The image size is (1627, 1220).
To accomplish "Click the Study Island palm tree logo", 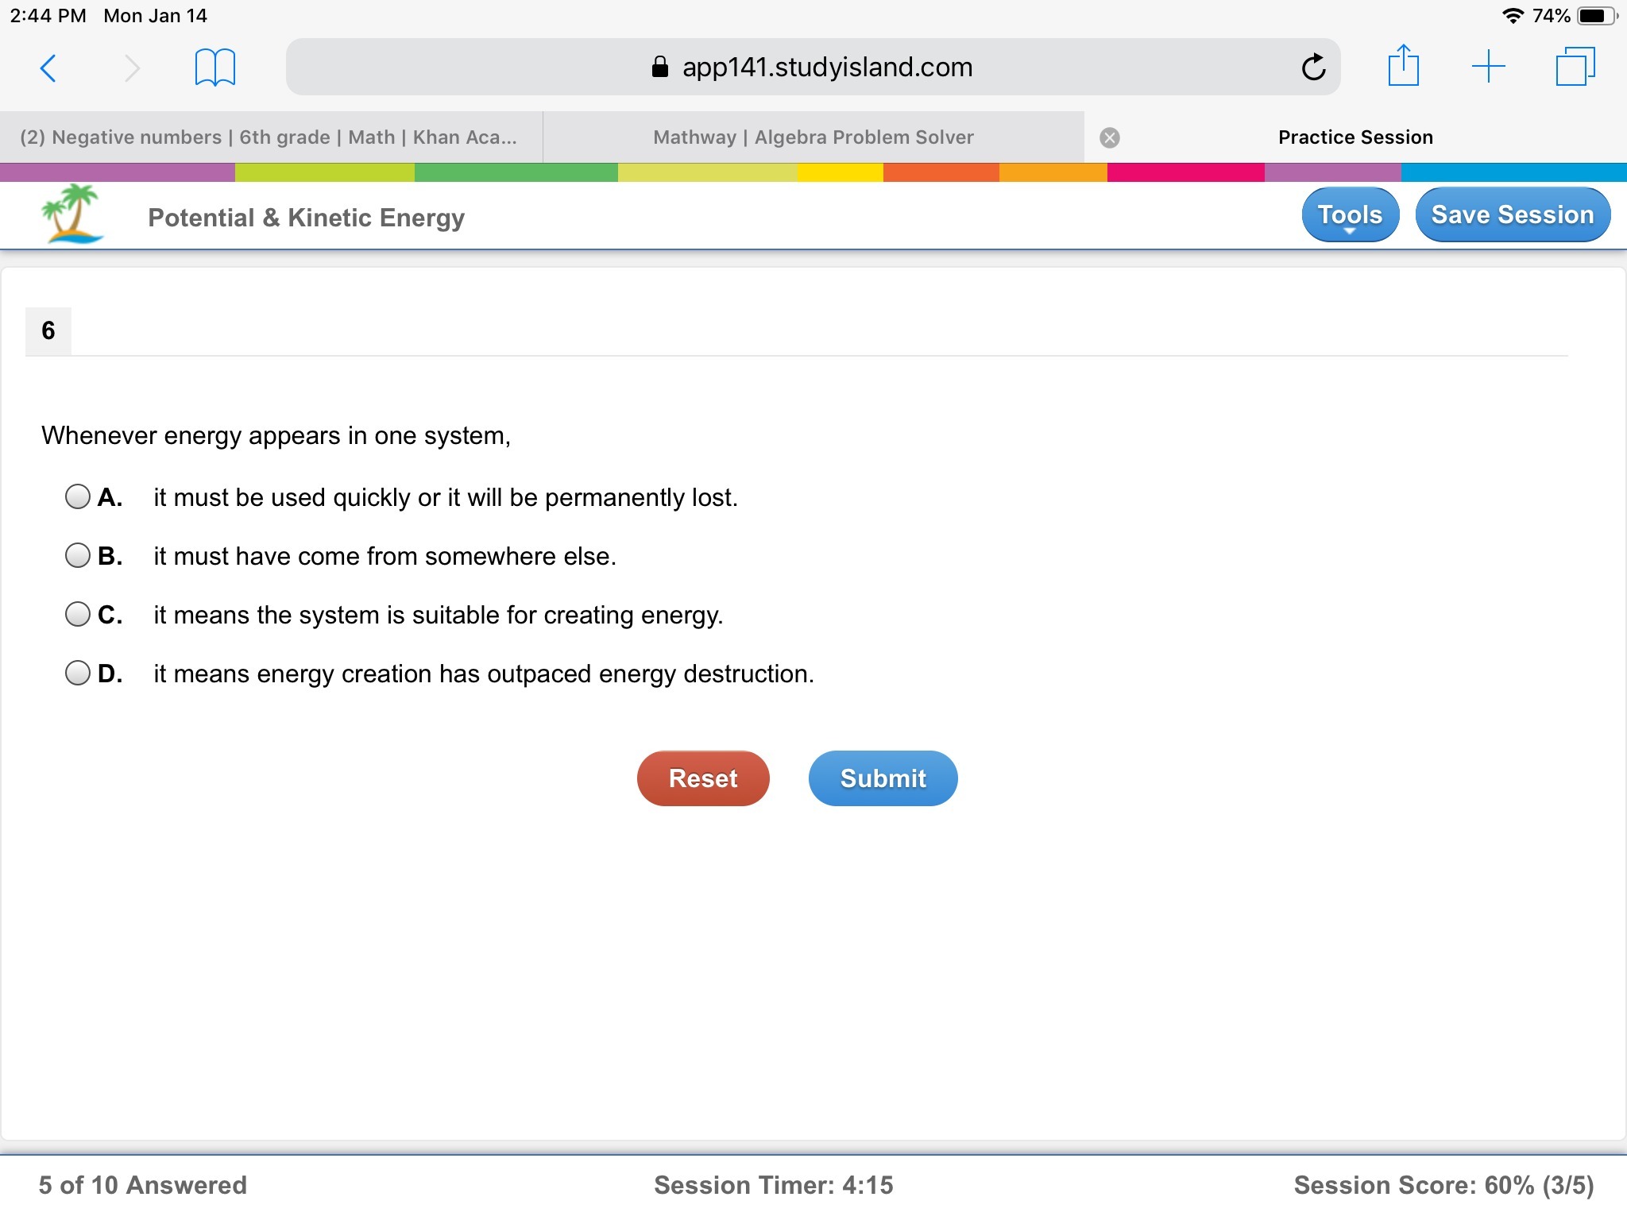I will coord(72,214).
